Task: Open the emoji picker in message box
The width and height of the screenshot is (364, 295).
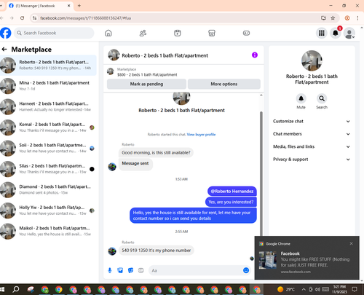Action: (x=246, y=270)
